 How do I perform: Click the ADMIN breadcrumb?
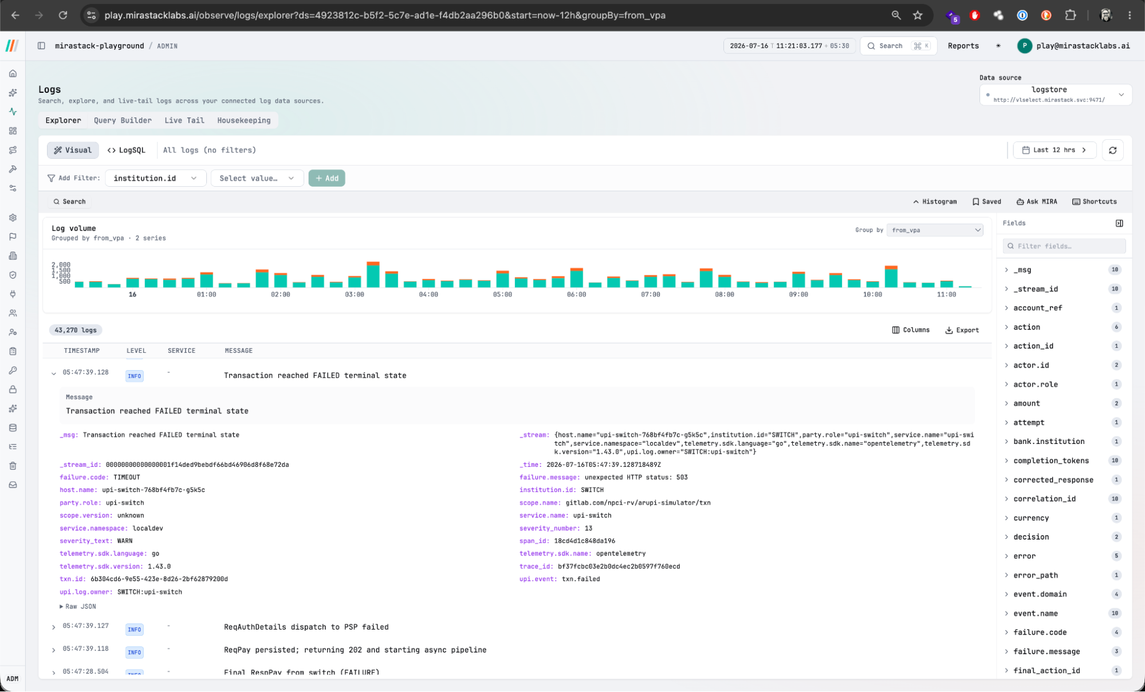(167, 46)
